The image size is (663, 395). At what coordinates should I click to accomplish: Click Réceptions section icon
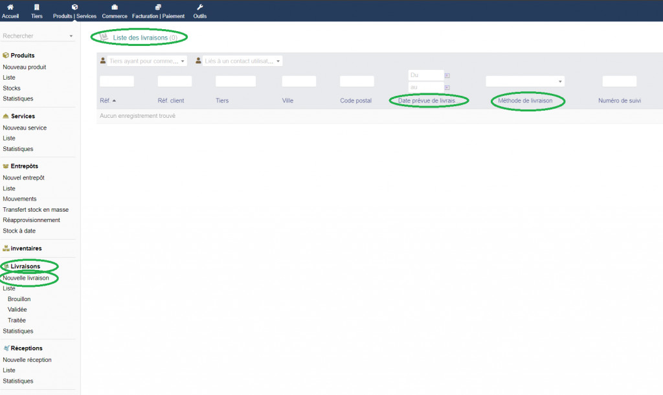6,348
